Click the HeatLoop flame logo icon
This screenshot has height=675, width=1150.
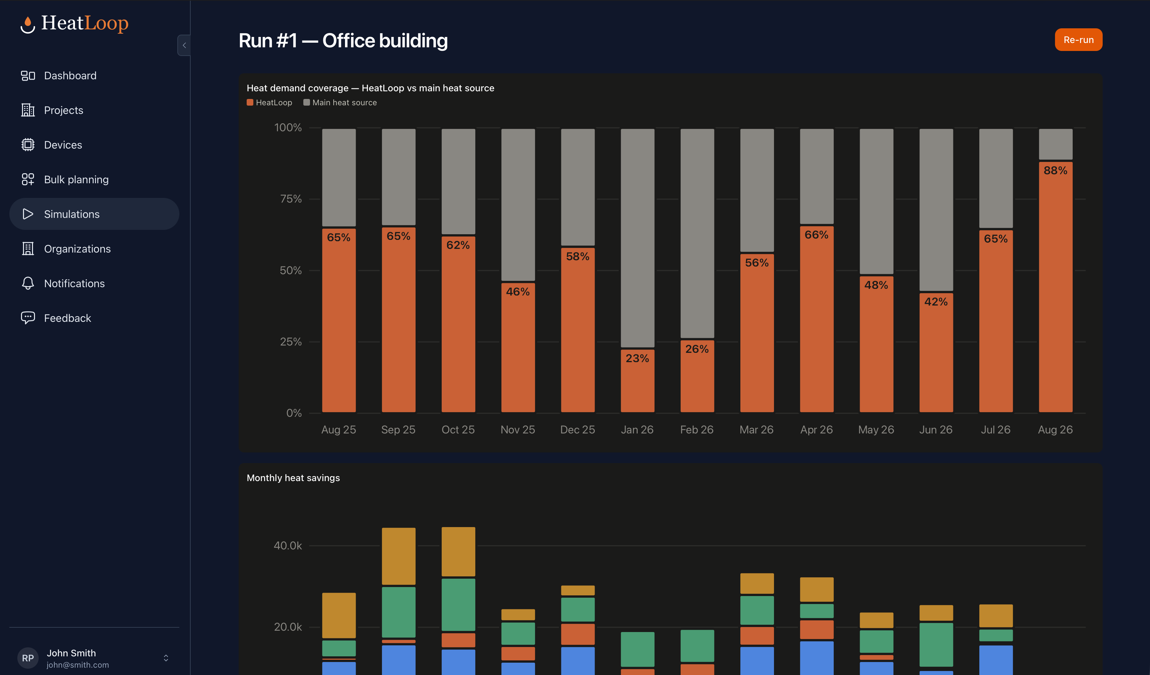pyautogui.click(x=28, y=25)
